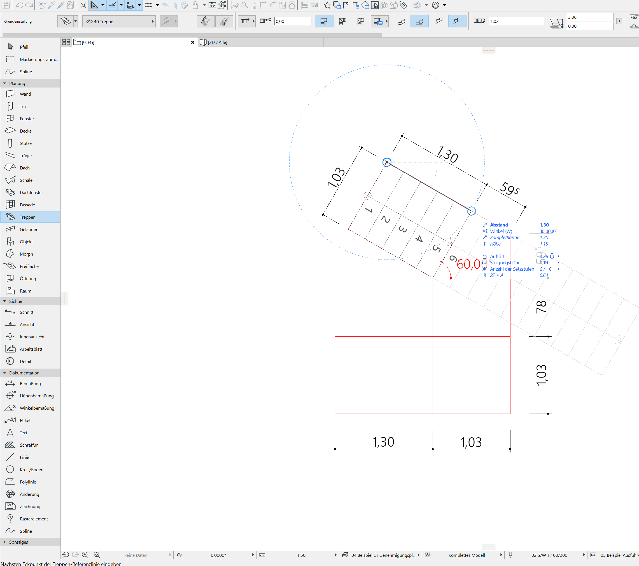Toggle the snap guides and points button

(x=112, y=5)
